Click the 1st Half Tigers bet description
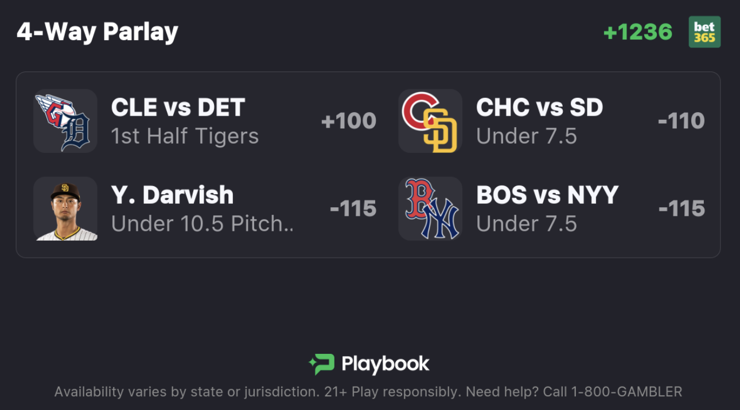This screenshot has width=740, height=410. 185,136
